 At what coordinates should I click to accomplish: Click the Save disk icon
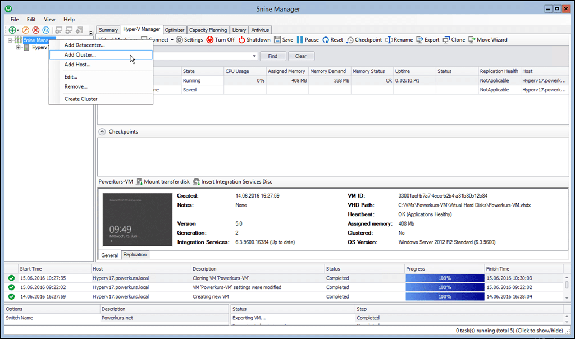[x=277, y=40]
